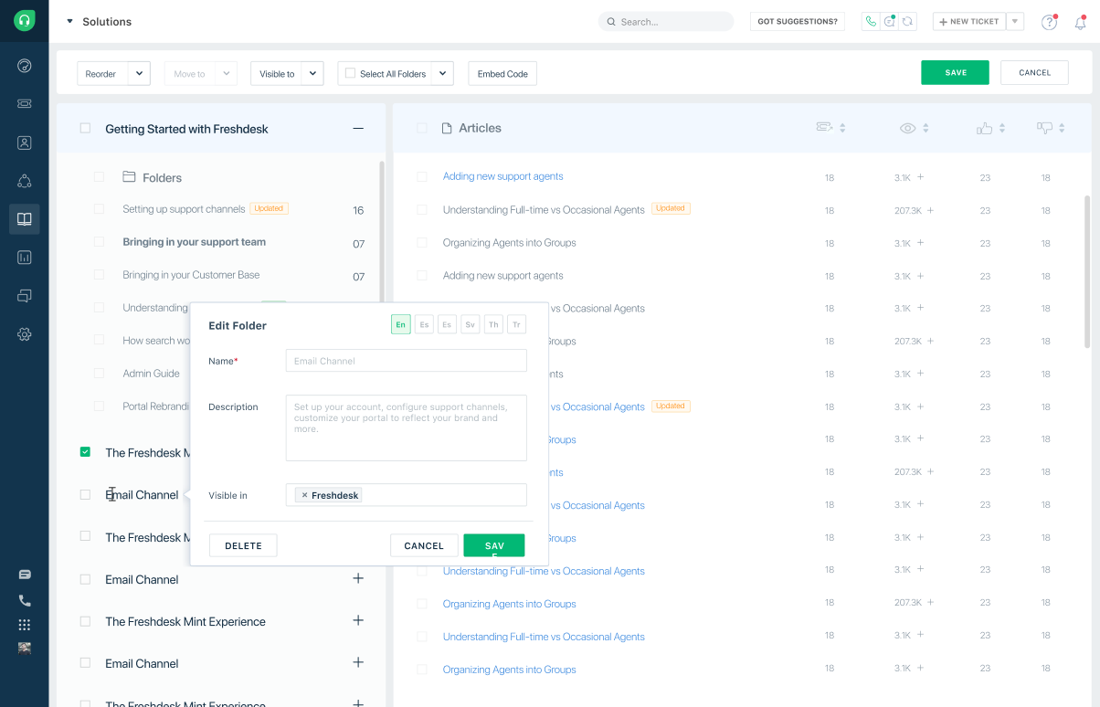1100x707 pixels.
Task: Check the Setting up support channels checkbox
Action: [99, 209]
